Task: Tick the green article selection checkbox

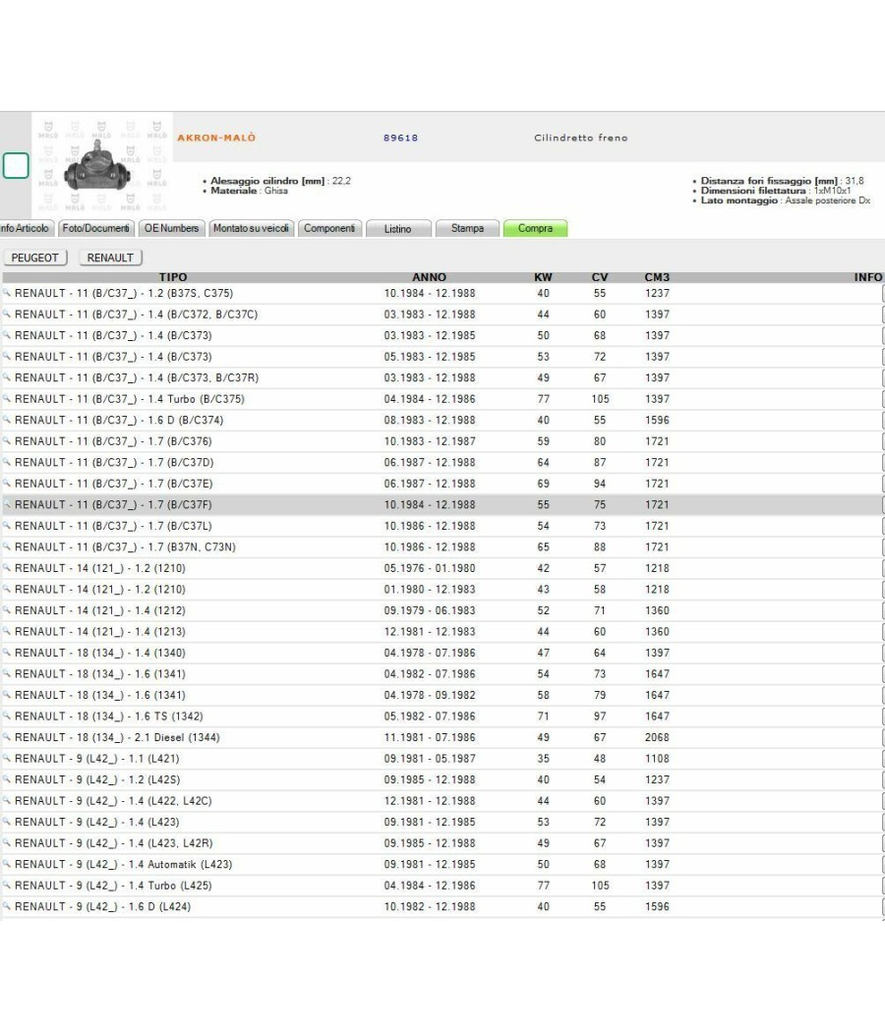Action: click(x=16, y=165)
